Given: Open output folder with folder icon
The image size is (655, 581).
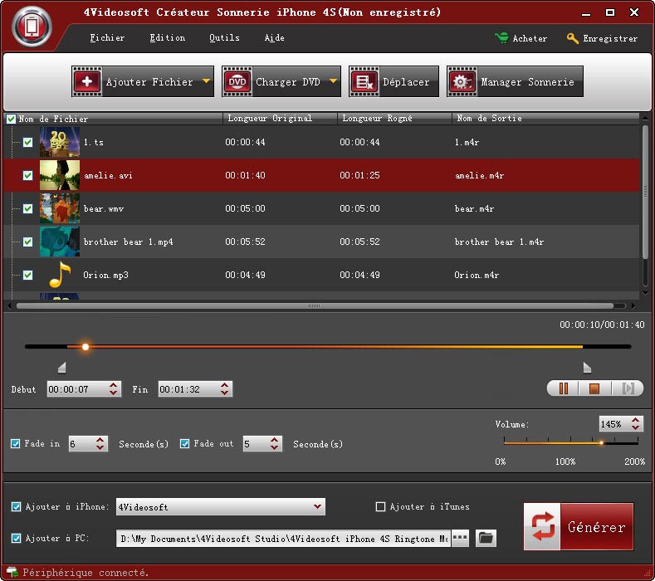Looking at the screenshot, I should click(x=486, y=539).
